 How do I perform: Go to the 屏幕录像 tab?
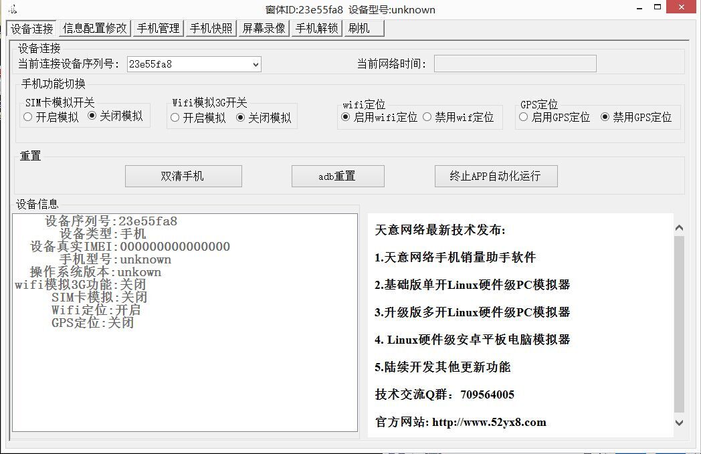[x=264, y=28]
